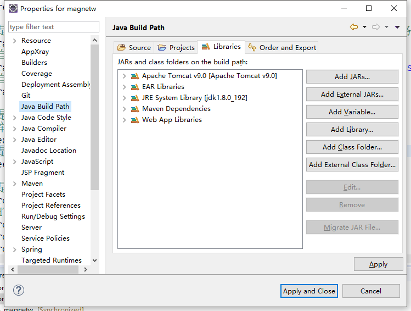The height and width of the screenshot is (311, 411).
Task: Click the sidebar scroll down arrow
Action: tap(94, 260)
